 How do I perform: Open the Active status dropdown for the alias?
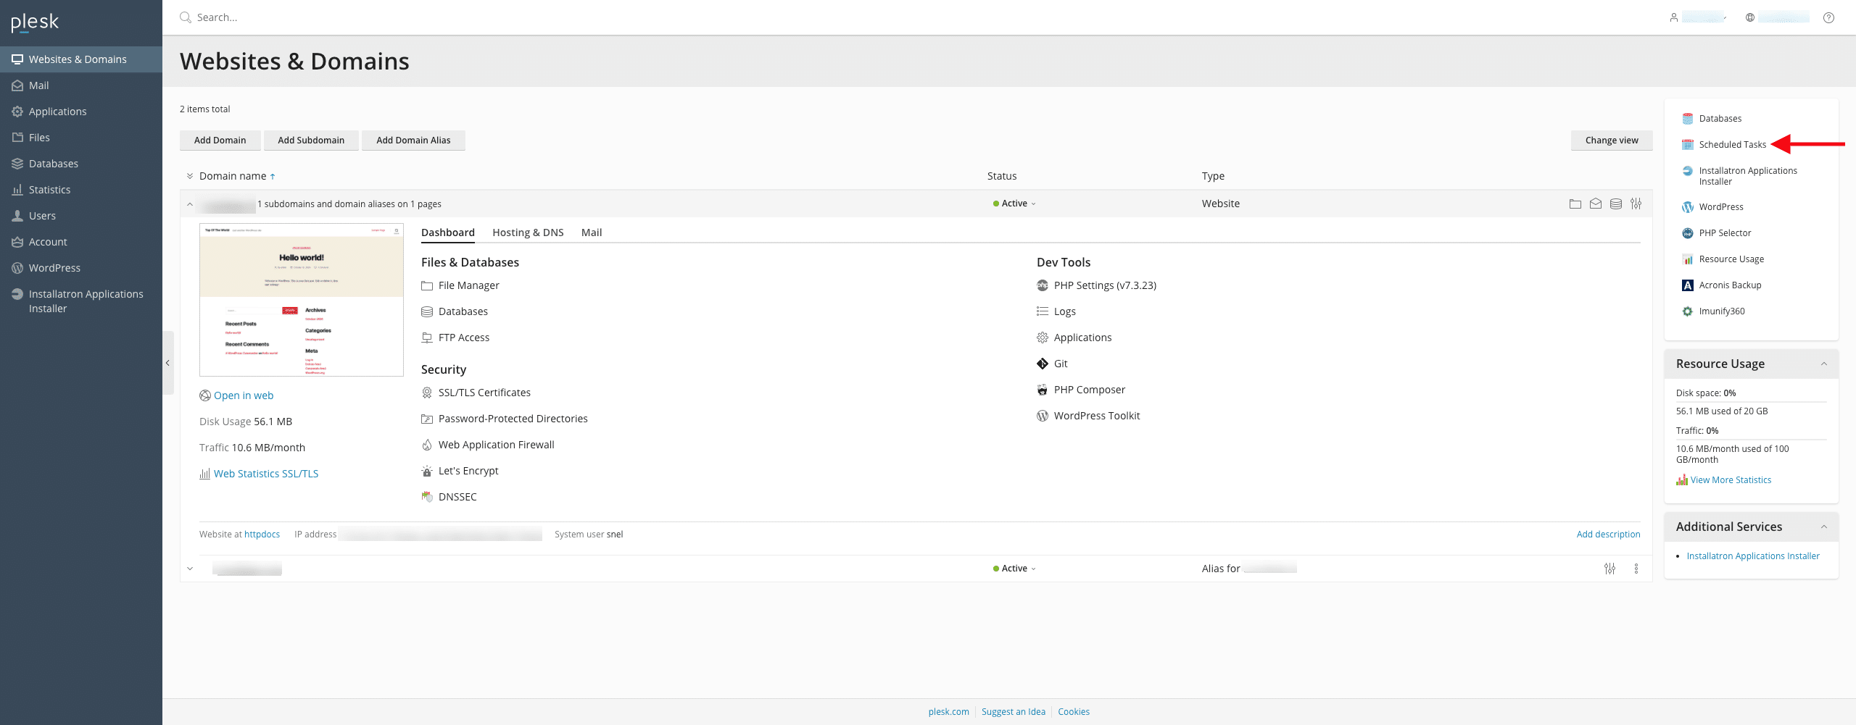[1014, 569]
